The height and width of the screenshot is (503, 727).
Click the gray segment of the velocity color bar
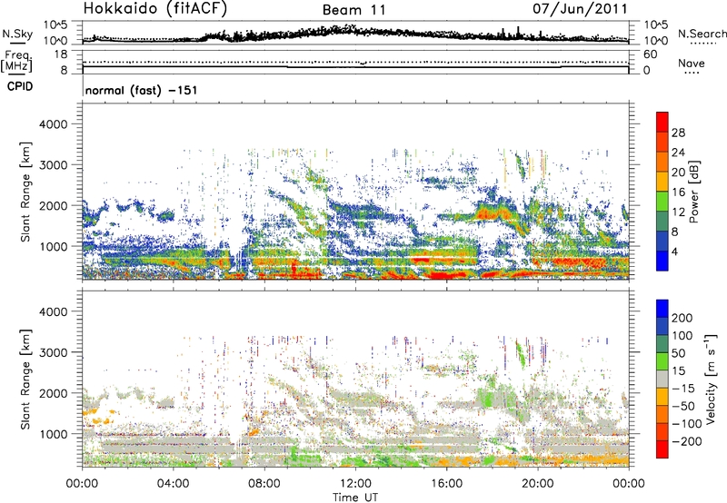[662, 379]
